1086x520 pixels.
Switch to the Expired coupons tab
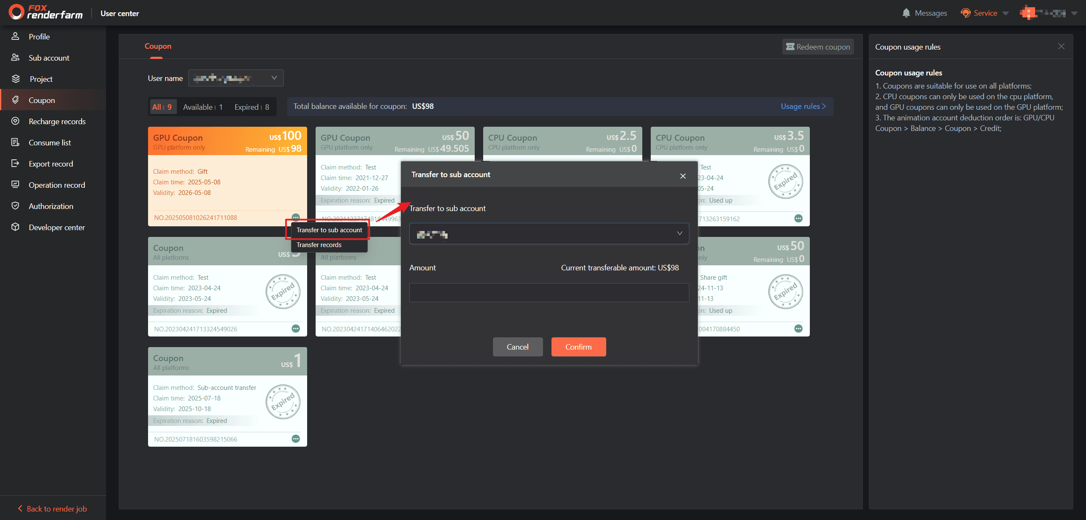click(x=252, y=107)
